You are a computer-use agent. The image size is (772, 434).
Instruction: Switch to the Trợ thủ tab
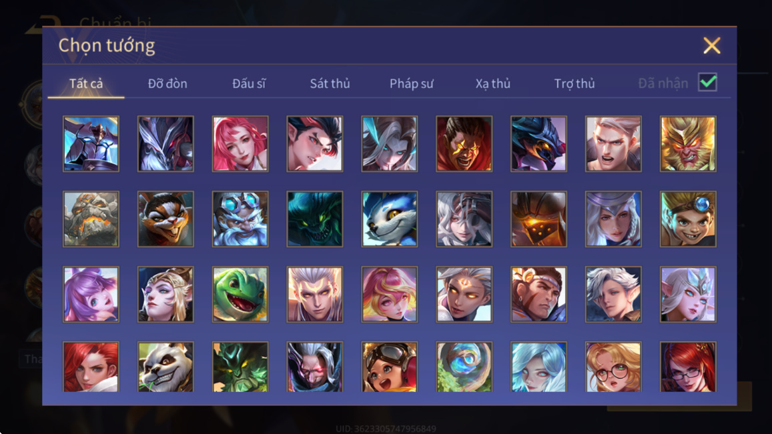[574, 83]
